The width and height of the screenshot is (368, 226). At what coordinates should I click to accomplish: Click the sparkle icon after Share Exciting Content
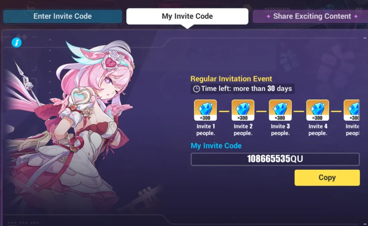pos(356,16)
